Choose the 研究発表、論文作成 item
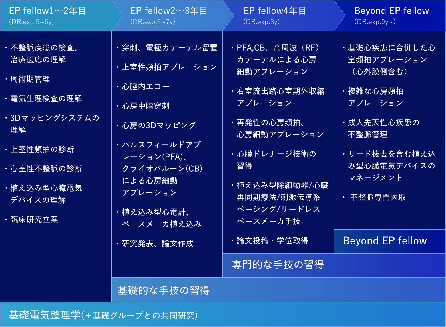The width and height of the screenshot is (446, 327). pos(158,244)
